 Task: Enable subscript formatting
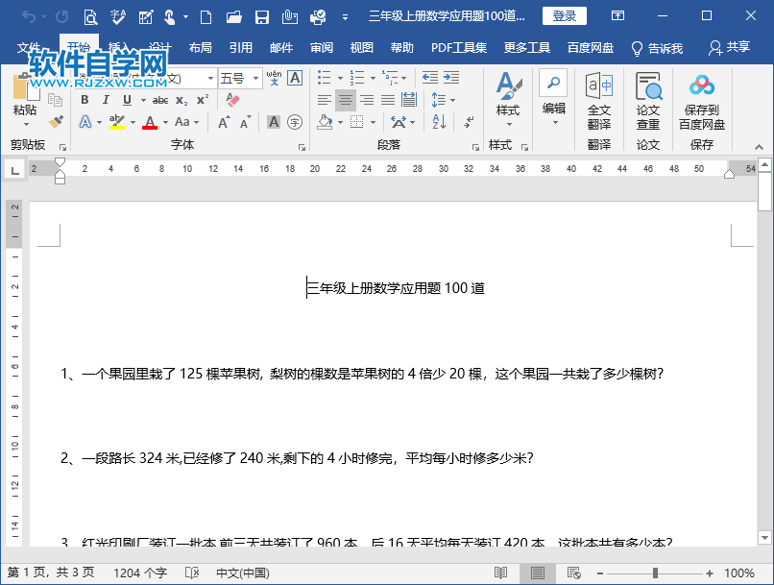pos(181,101)
